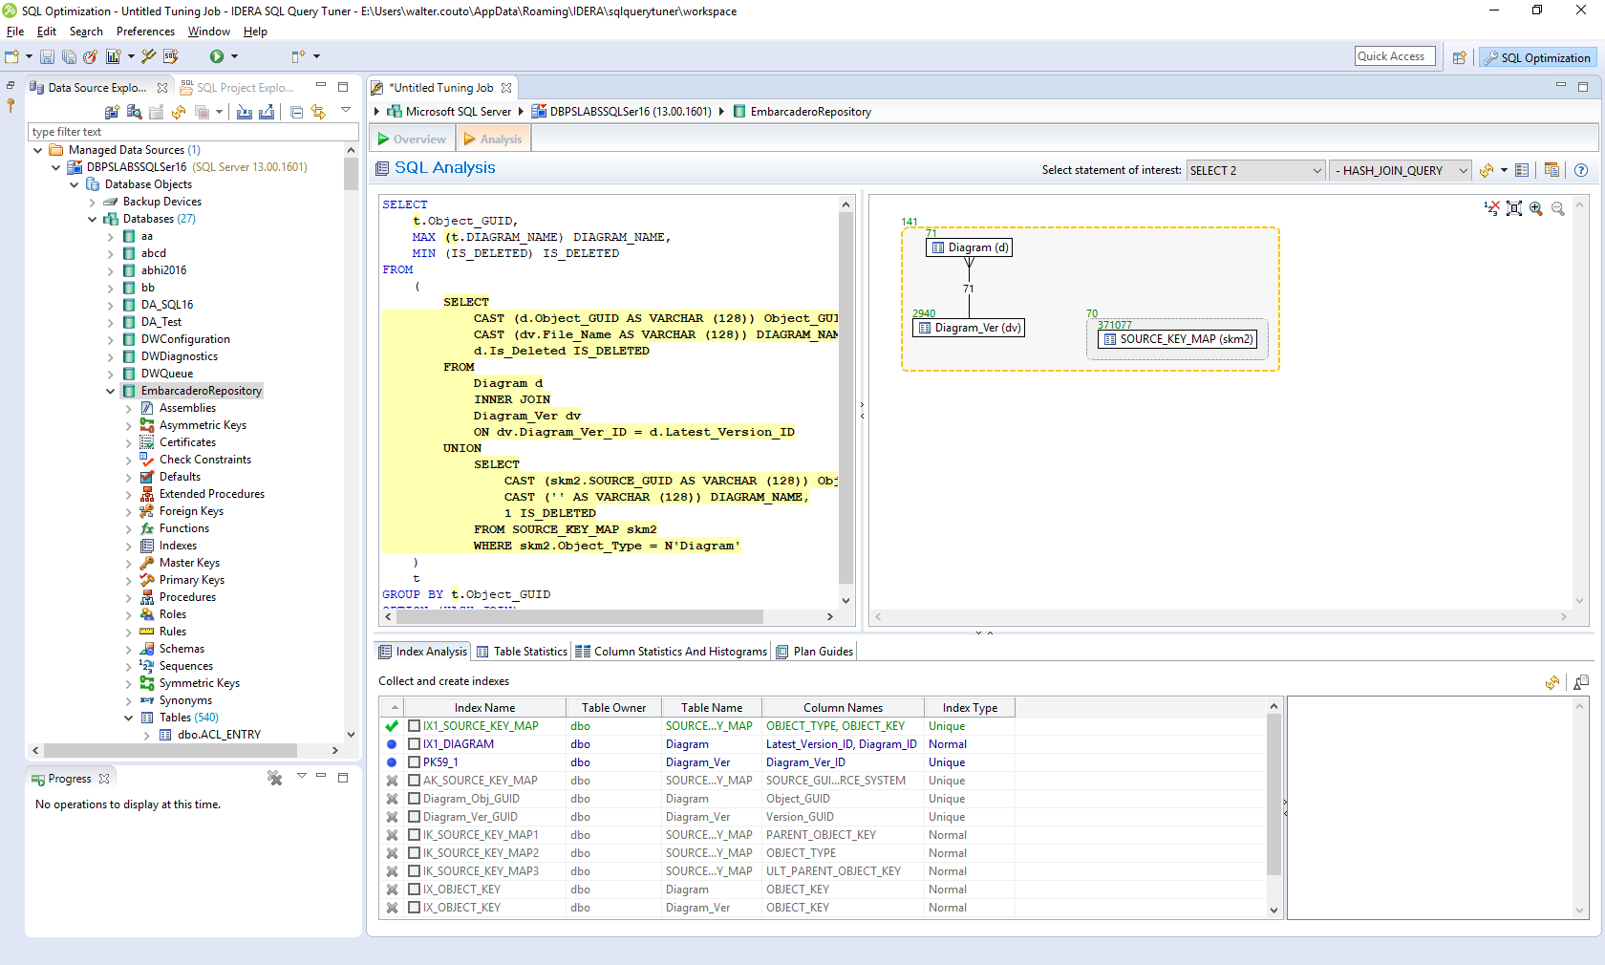
Task: Check the Diagram_Ver_GUID index checkbox
Action: [414, 817]
